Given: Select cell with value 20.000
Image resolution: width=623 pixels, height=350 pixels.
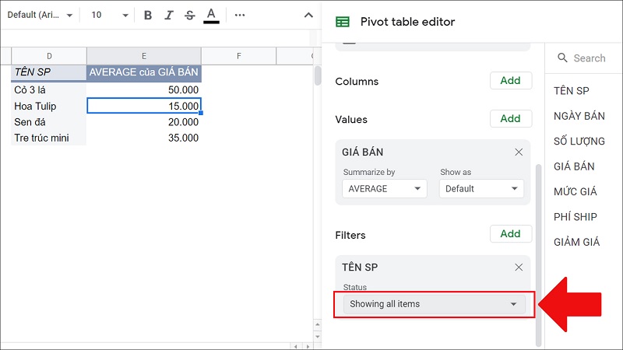Looking at the screenshot, I should click(x=144, y=122).
